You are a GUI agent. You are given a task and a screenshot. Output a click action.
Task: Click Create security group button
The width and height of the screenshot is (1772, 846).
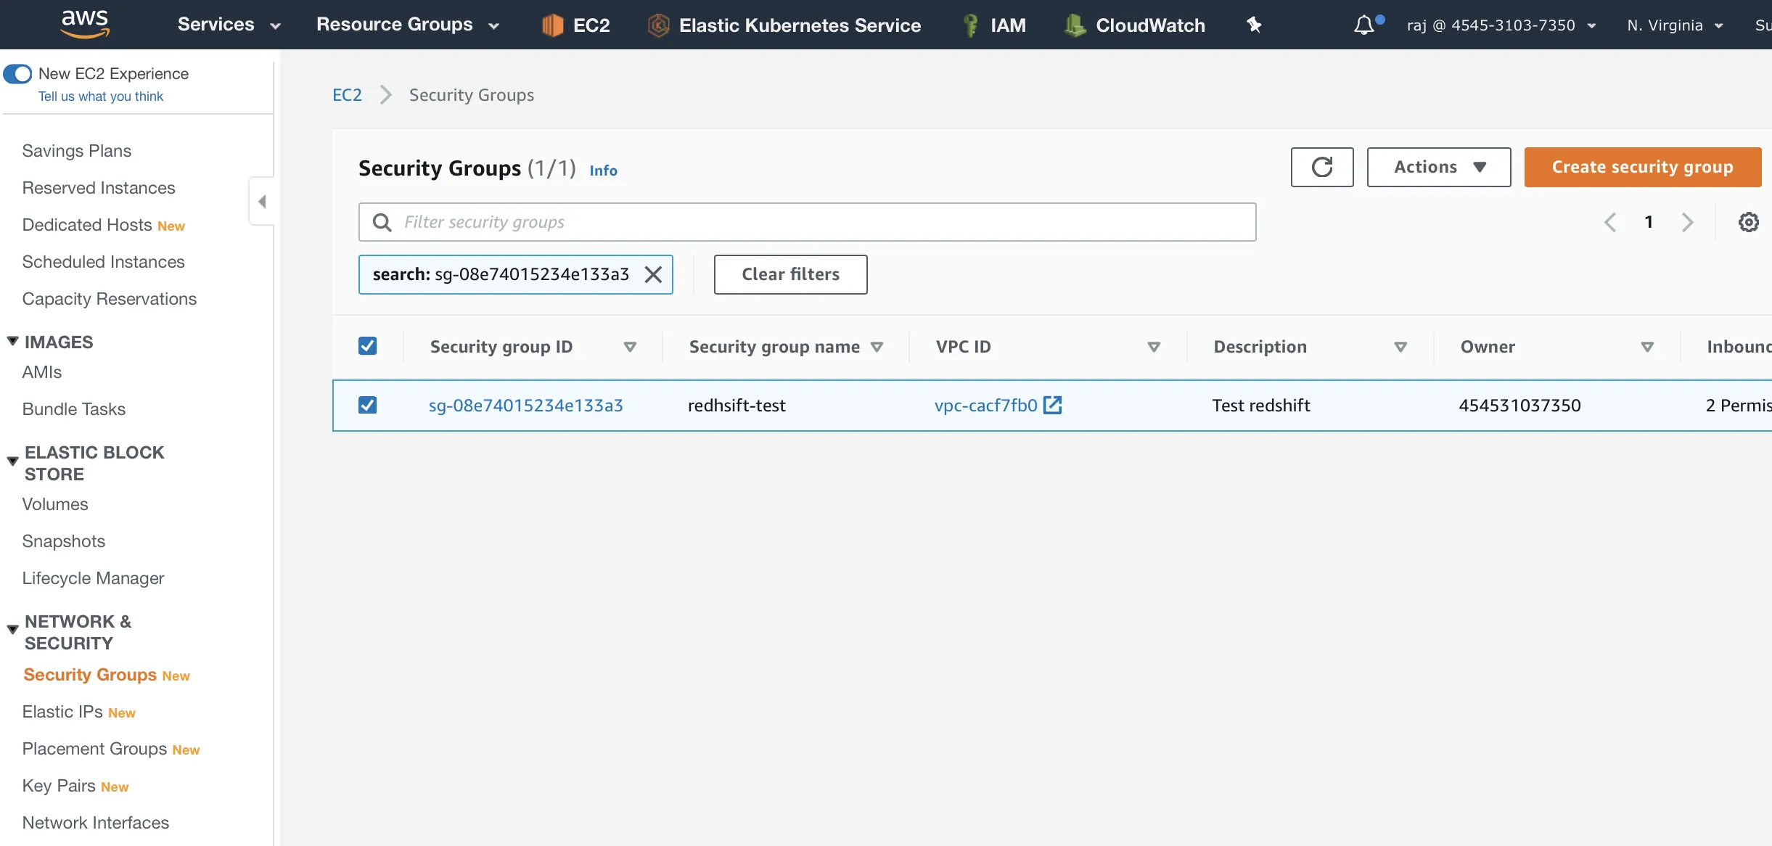tap(1643, 167)
